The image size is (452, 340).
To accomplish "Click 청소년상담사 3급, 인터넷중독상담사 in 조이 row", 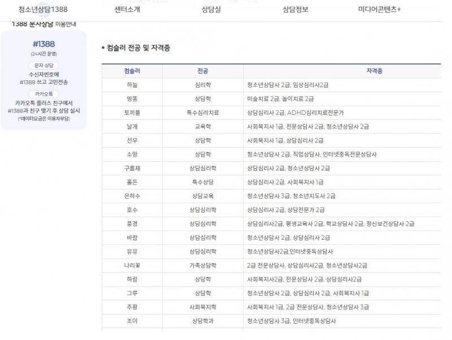I will tap(292, 321).
